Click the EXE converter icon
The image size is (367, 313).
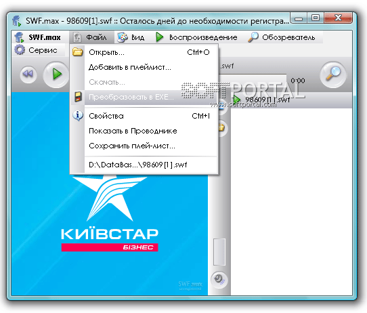pos(78,97)
